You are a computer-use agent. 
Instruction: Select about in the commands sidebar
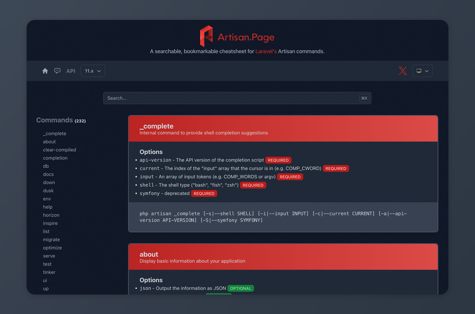(49, 142)
